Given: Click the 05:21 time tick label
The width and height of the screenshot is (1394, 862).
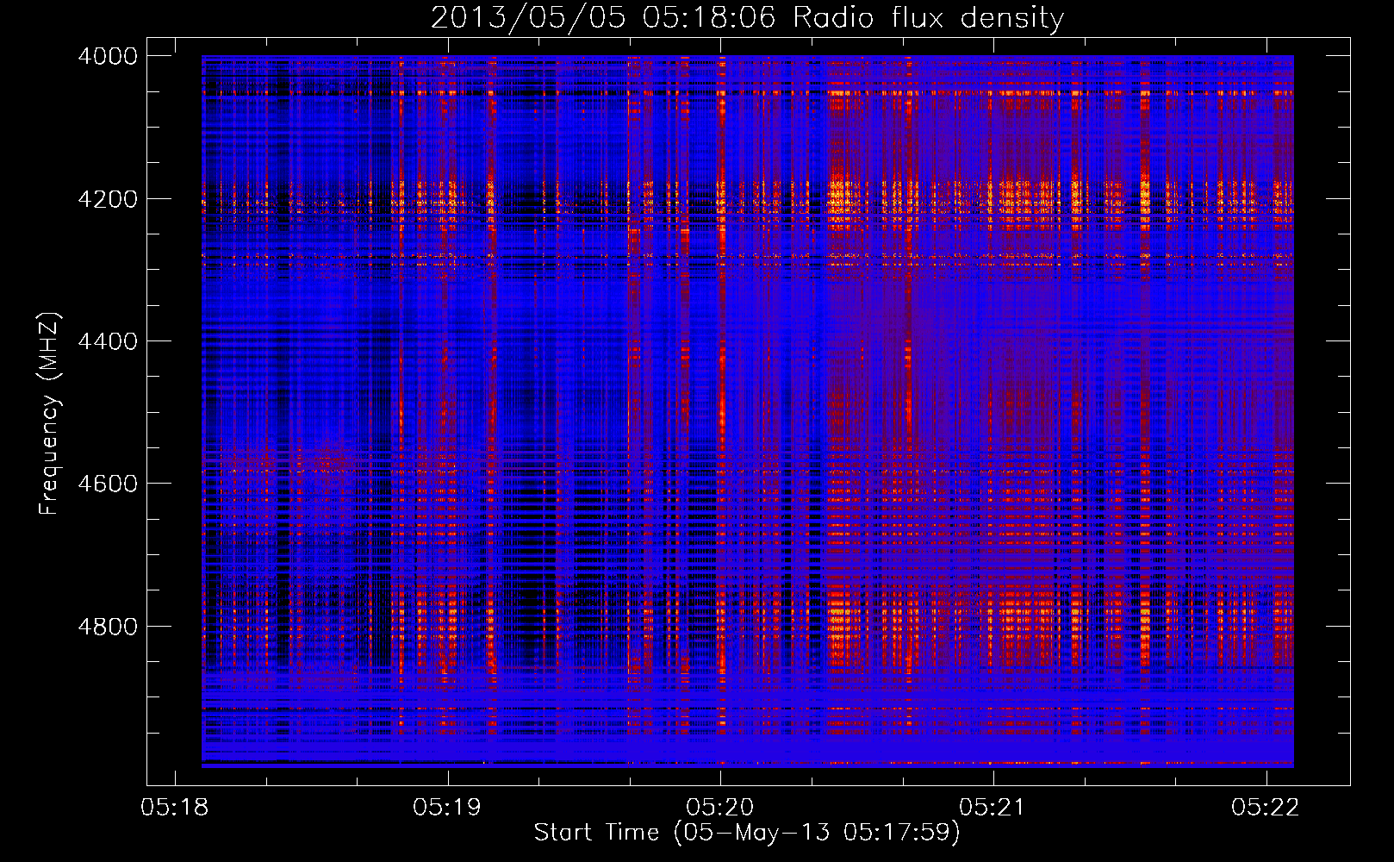Looking at the screenshot, I should click(993, 808).
